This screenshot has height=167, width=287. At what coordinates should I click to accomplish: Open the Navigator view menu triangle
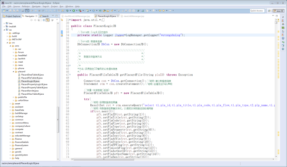click(x=57, y=20)
